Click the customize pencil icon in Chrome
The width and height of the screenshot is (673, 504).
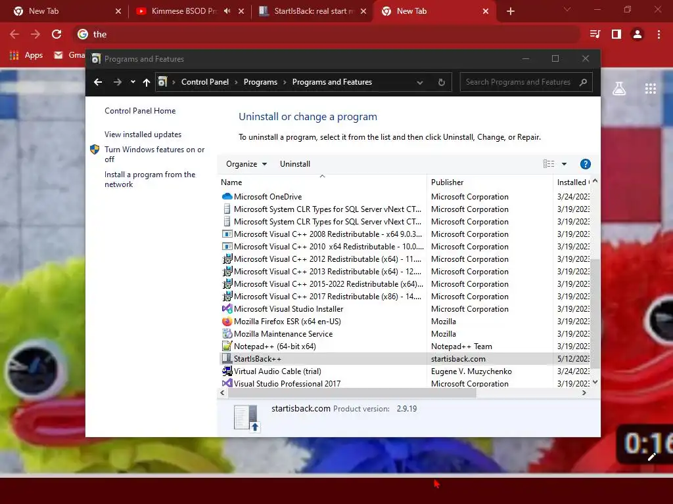point(651,457)
